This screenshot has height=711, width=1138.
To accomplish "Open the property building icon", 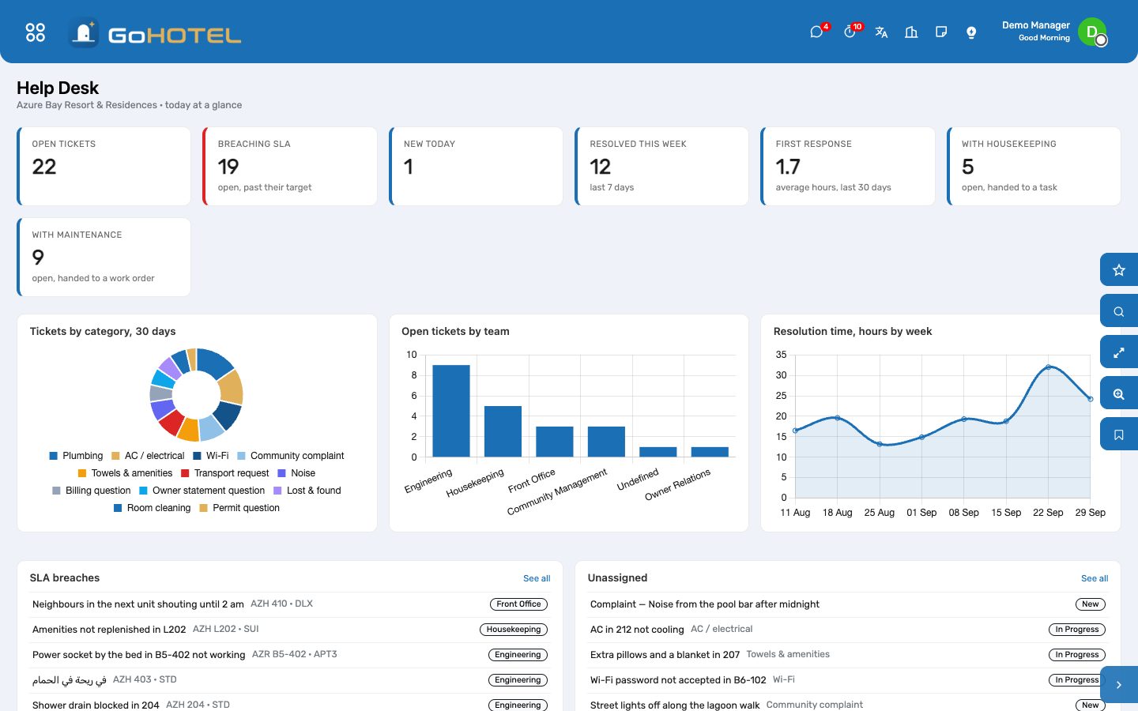I will coord(911,32).
